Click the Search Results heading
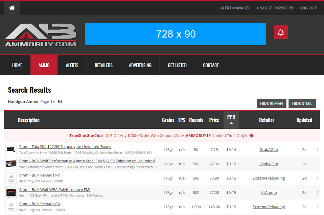Screen dimensions: 324x215 coord(29,90)
